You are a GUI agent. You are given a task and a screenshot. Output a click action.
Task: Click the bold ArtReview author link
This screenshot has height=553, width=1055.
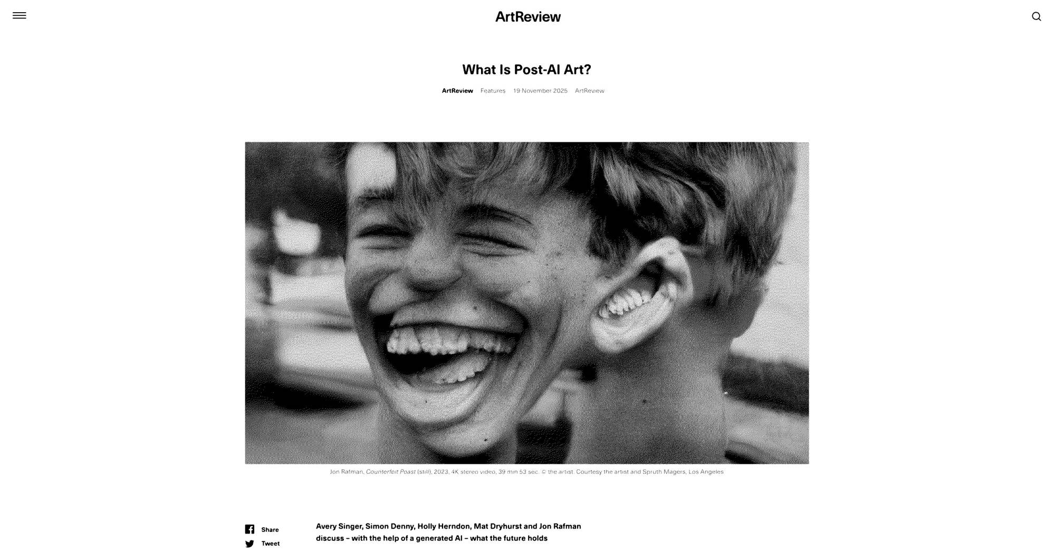[x=457, y=91]
